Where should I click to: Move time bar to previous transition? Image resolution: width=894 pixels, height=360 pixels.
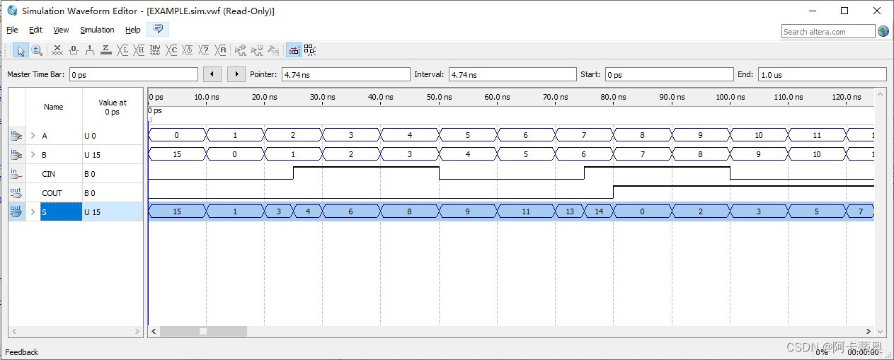(x=212, y=74)
